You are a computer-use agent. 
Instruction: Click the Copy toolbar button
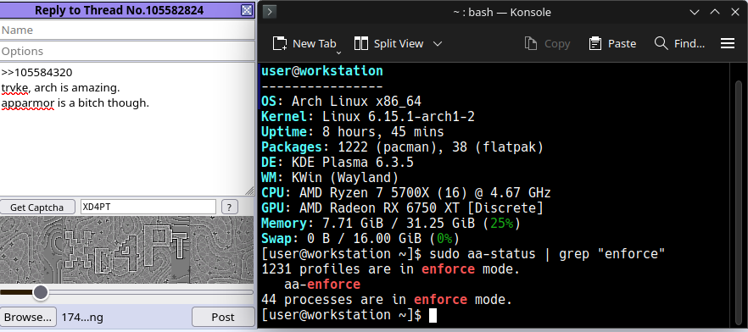coord(547,44)
